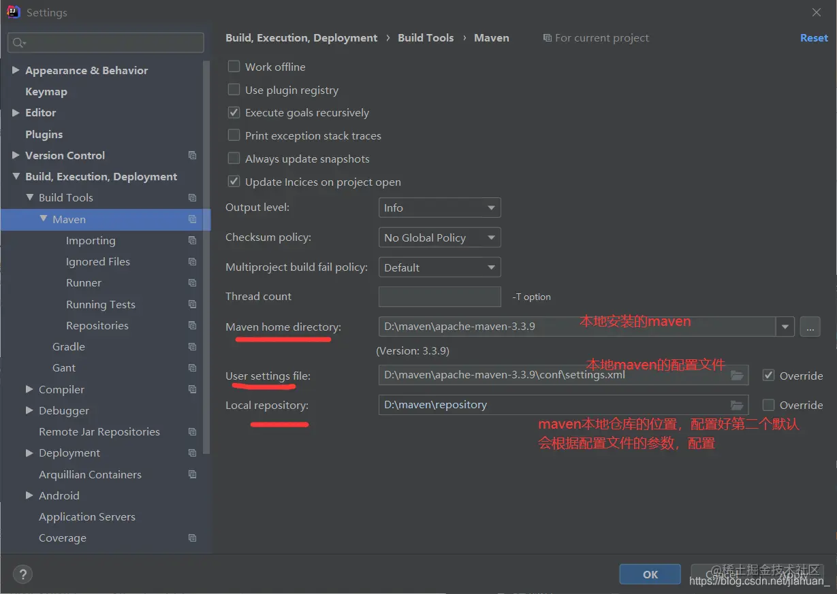Viewport: 837px width, 594px height.
Task: Open Ignored Files under Maven
Action: click(98, 261)
